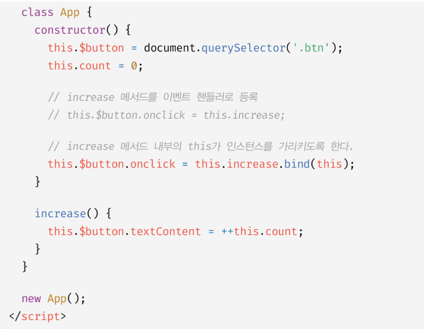Click the textContent property
The height and width of the screenshot is (329, 424).
click(166, 231)
